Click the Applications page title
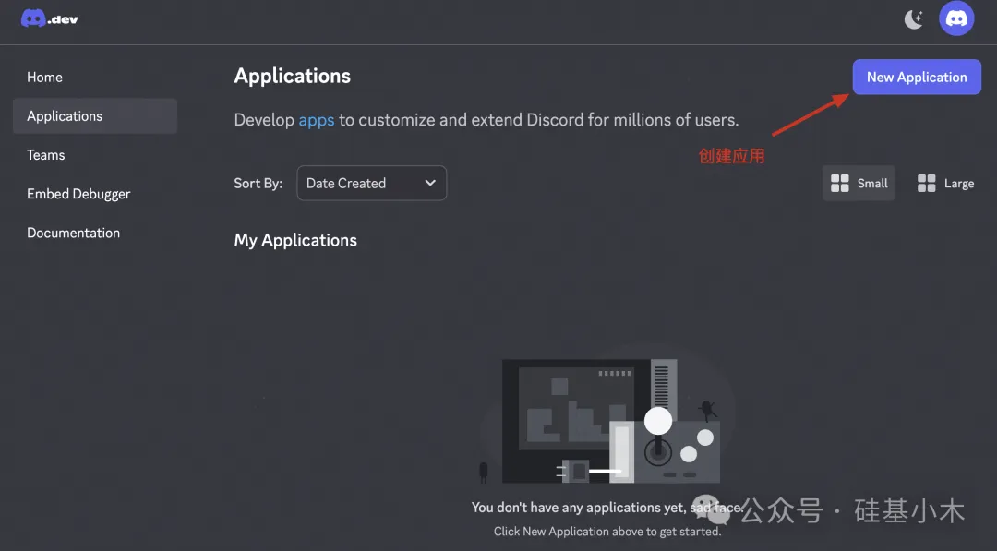Image resolution: width=997 pixels, height=551 pixels. pyautogui.click(x=292, y=76)
